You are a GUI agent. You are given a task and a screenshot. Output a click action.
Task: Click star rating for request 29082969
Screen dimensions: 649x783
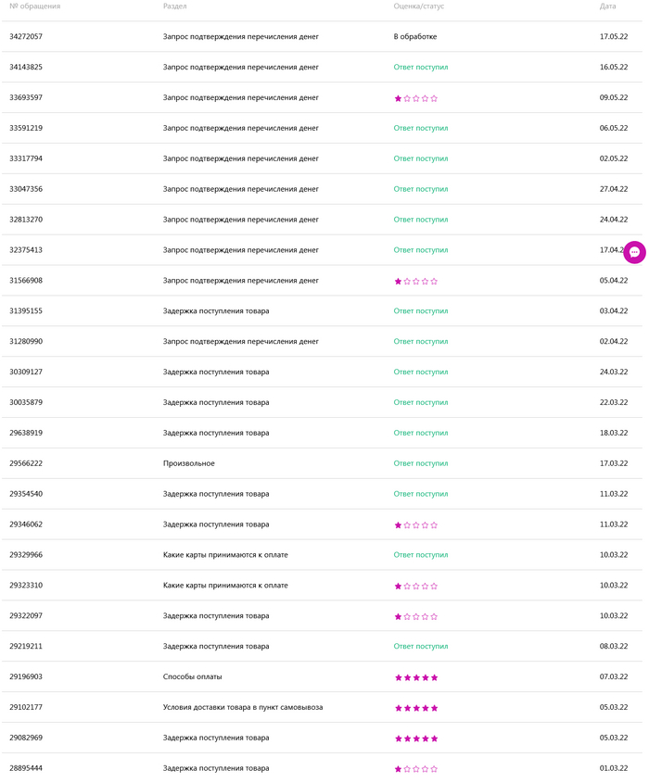click(x=415, y=739)
